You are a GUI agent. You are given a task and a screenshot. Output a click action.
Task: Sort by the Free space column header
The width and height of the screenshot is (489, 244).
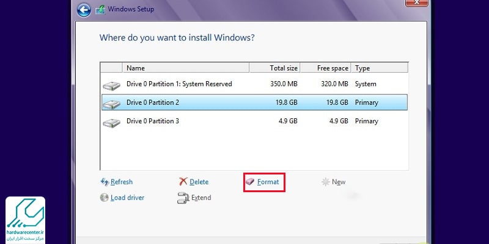click(x=326, y=68)
